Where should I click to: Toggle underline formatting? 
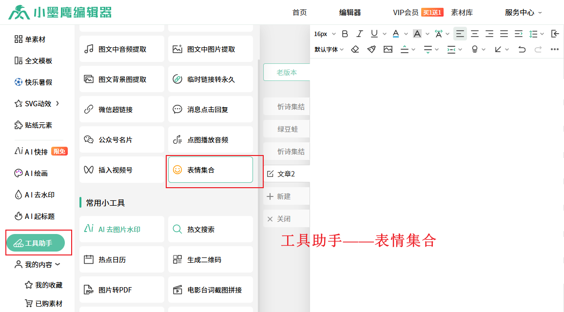pos(374,34)
